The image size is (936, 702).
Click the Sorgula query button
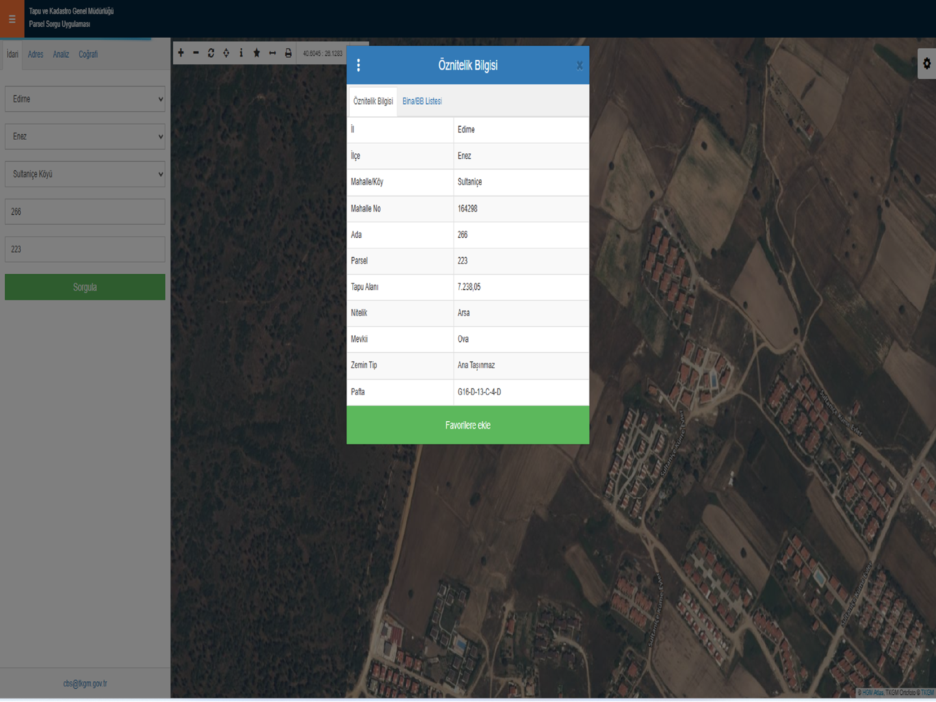(85, 287)
